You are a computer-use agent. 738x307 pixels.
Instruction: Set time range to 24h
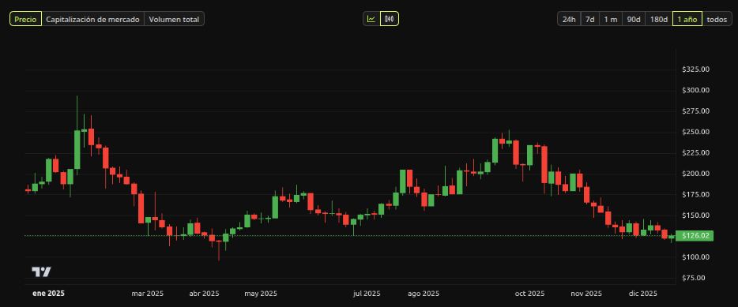pyautogui.click(x=569, y=19)
